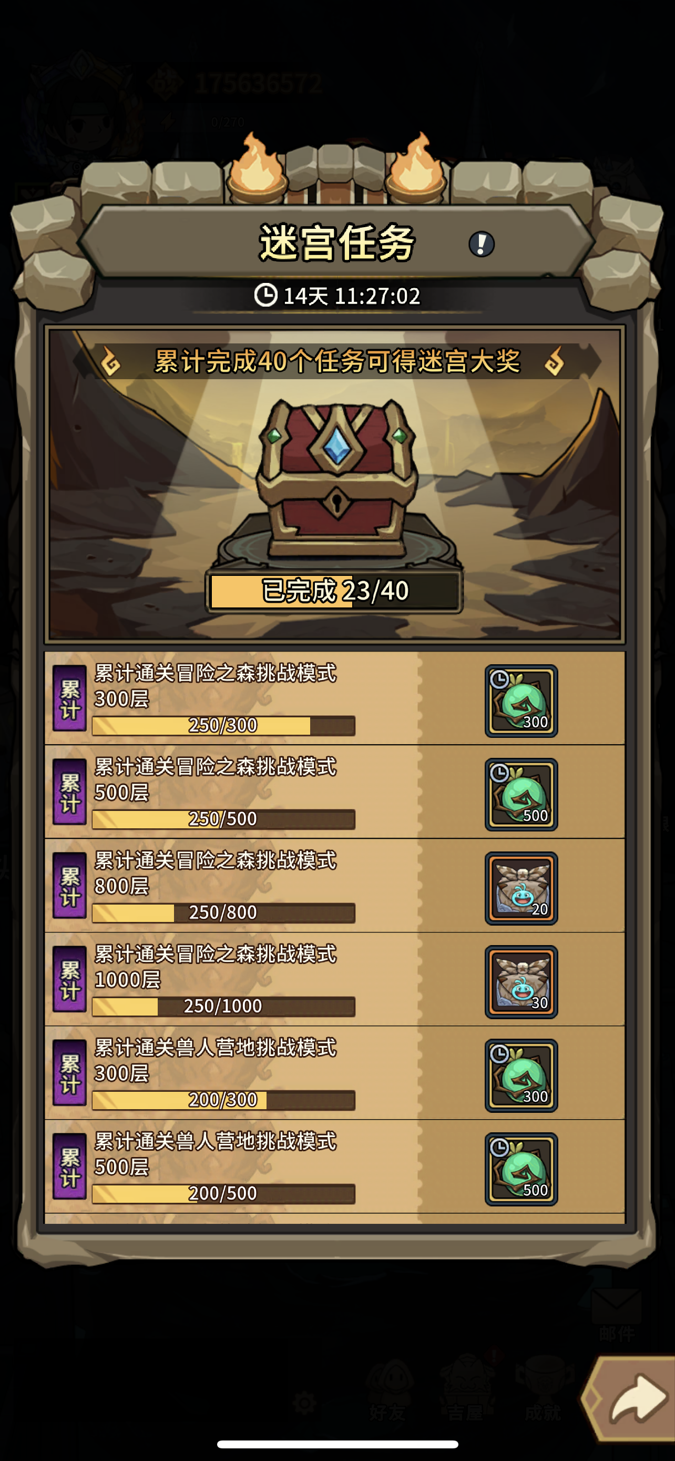The height and width of the screenshot is (1461, 675).
Task: Tap the 300 fruit reward for 冒险之森 300层
Action: click(x=521, y=701)
